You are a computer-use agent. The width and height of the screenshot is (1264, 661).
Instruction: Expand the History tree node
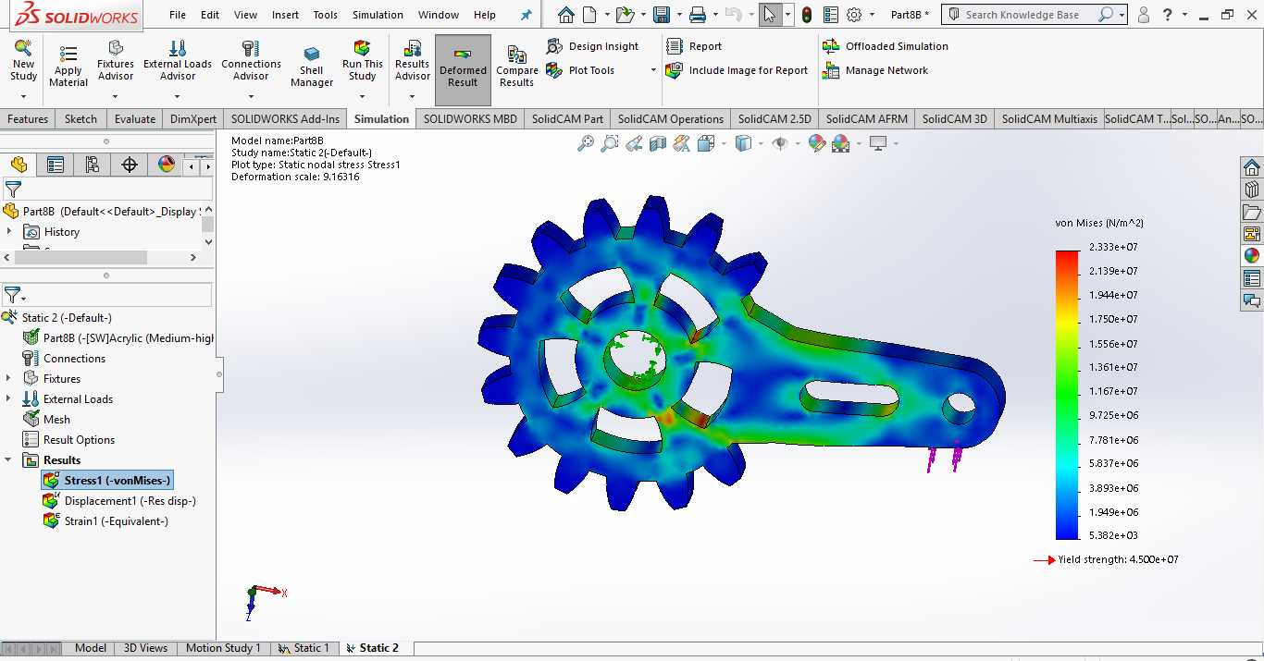(x=9, y=231)
